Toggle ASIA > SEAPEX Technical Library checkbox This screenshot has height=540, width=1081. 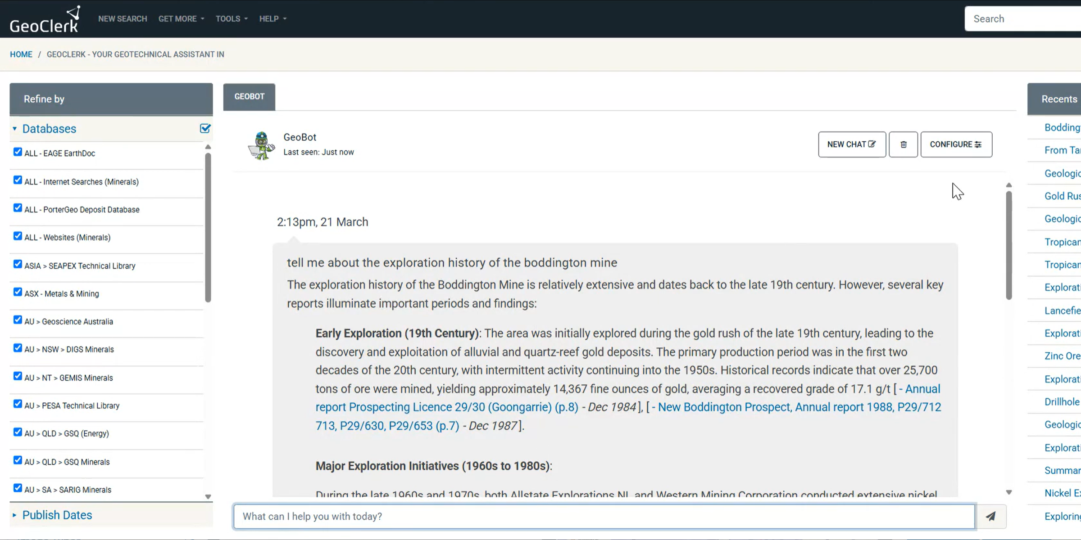tap(18, 264)
